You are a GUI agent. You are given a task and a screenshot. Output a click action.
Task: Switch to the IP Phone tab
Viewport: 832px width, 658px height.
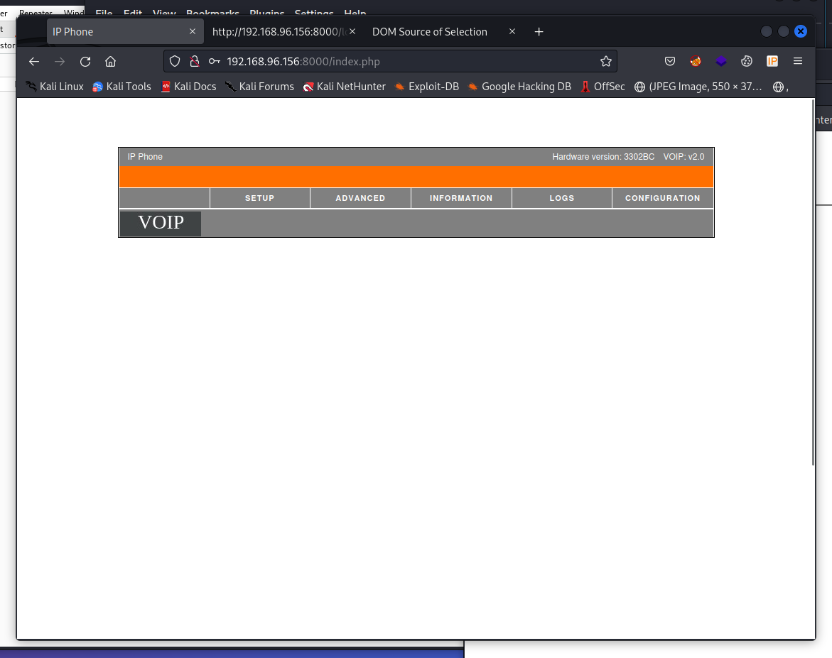pos(125,32)
